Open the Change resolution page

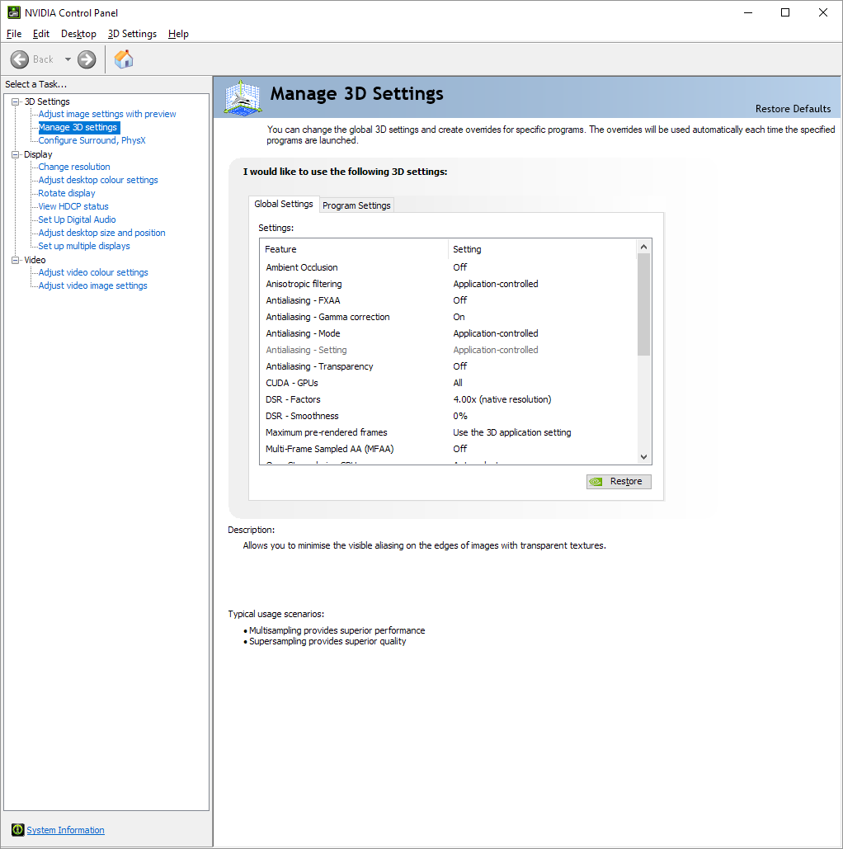[x=74, y=167]
